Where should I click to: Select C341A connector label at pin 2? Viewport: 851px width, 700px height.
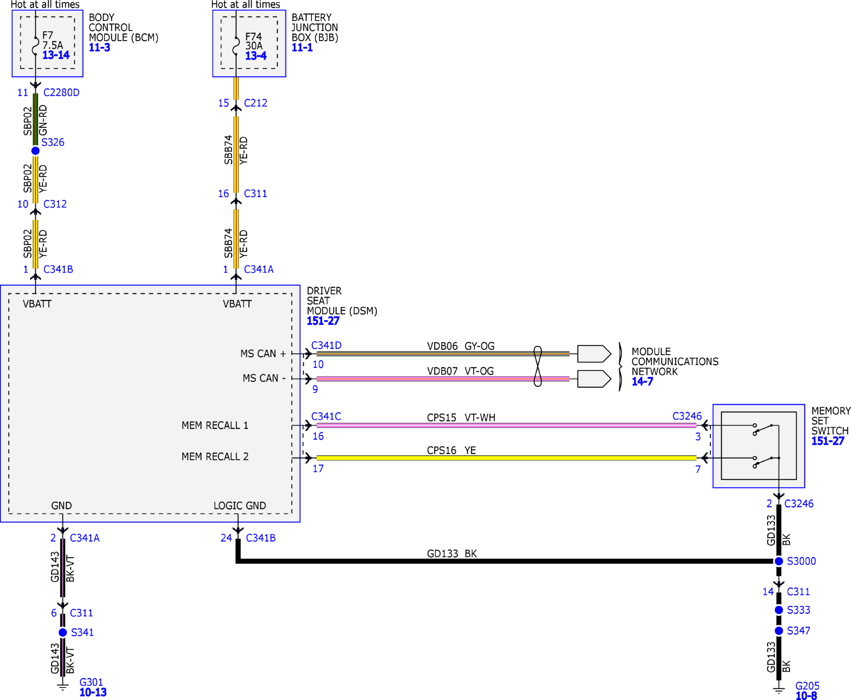pos(85,538)
